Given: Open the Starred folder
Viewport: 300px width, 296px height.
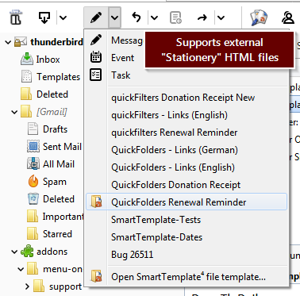Looking at the screenshot, I should [x=57, y=234].
